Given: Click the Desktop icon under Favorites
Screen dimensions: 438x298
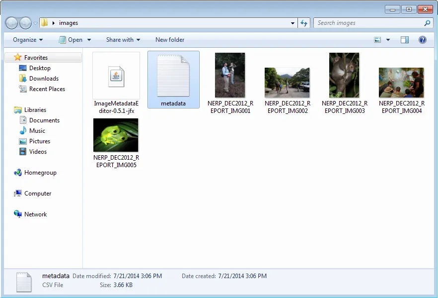Looking at the screenshot, I should pyautogui.click(x=23, y=68).
